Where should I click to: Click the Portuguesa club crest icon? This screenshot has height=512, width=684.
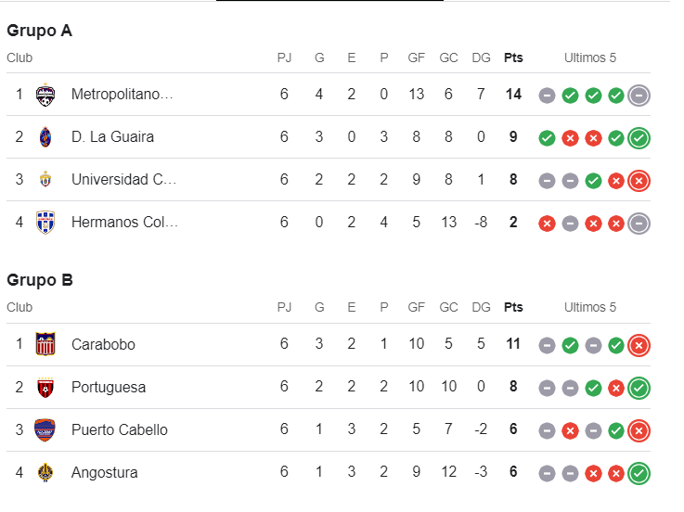45,387
